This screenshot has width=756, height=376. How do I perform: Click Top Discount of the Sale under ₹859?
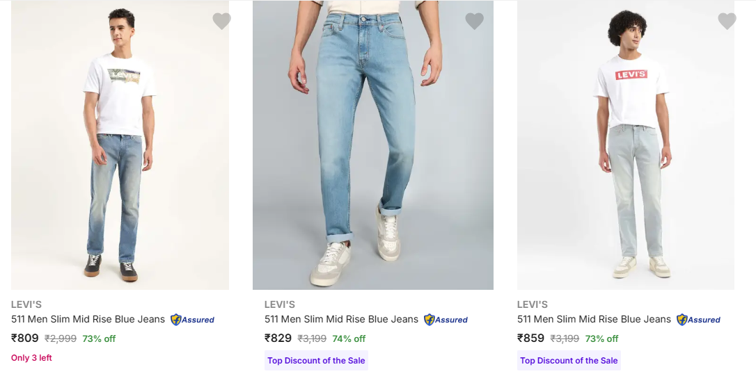(569, 361)
